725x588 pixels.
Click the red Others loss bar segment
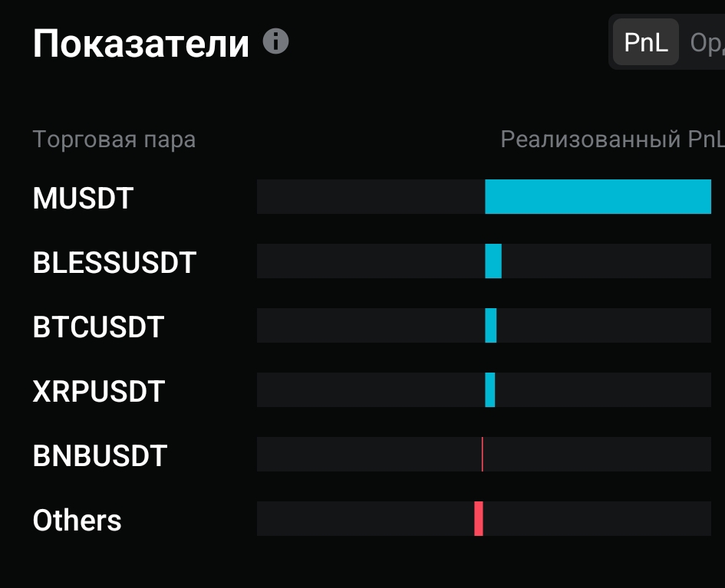coord(479,519)
